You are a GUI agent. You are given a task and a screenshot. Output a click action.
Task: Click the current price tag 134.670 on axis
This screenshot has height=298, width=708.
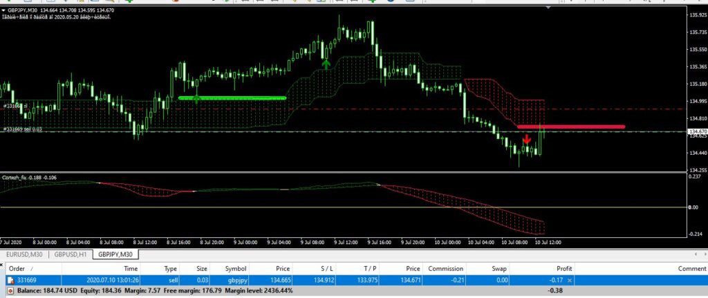[x=697, y=131]
